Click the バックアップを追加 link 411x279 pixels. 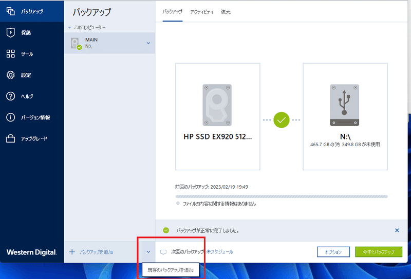tap(96, 252)
